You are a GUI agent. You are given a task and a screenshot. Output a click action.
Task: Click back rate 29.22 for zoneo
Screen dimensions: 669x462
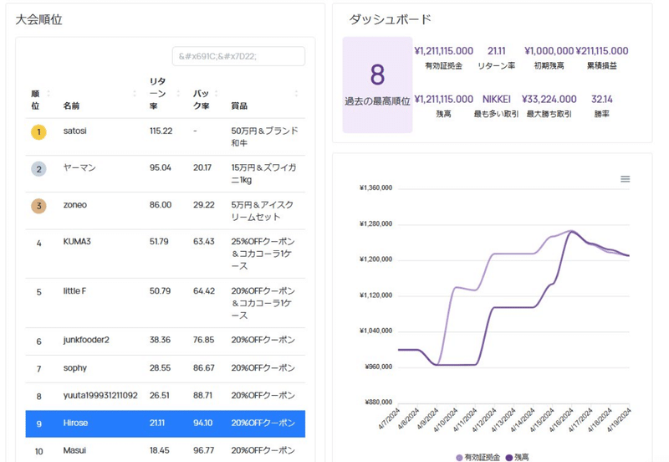pyautogui.click(x=203, y=204)
